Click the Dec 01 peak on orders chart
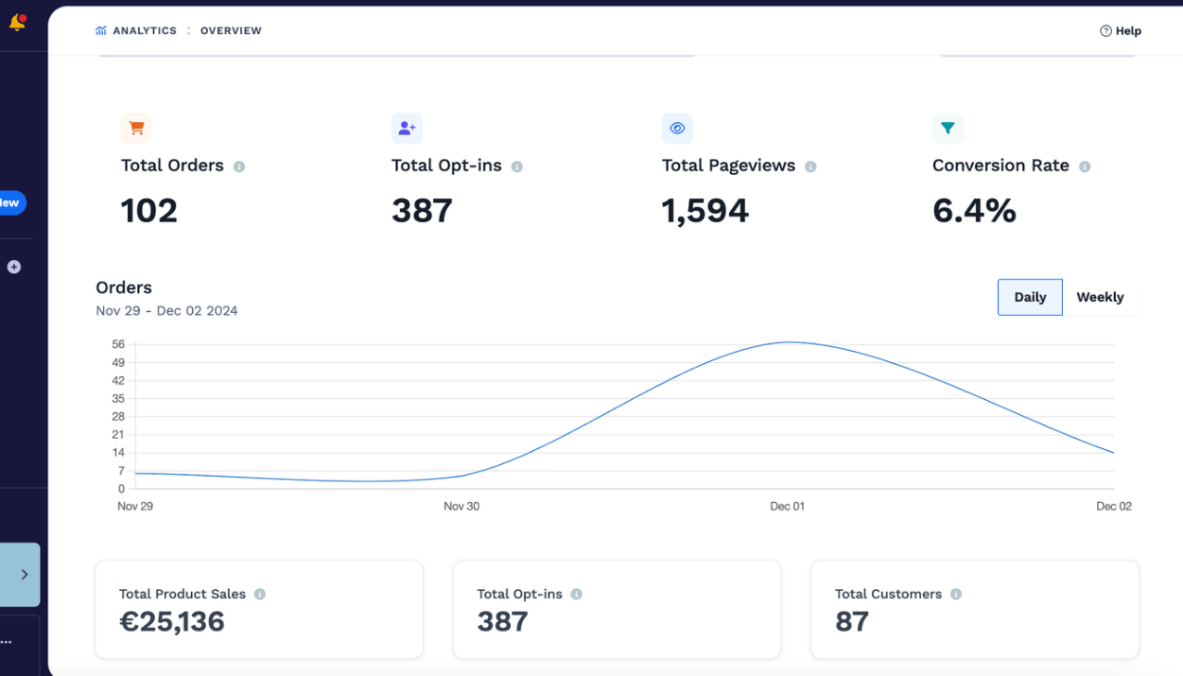Image resolution: width=1183 pixels, height=676 pixels. tap(788, 342)
